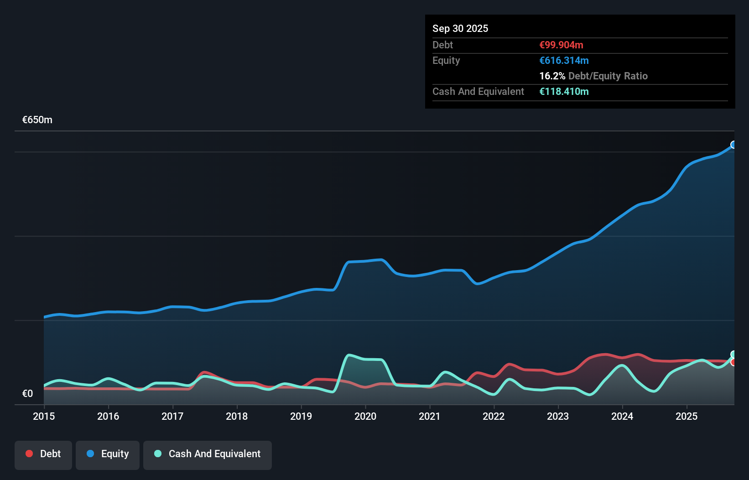
Task: Click the Cash And Equivalent tooltip label
Action: coord(478,92)
